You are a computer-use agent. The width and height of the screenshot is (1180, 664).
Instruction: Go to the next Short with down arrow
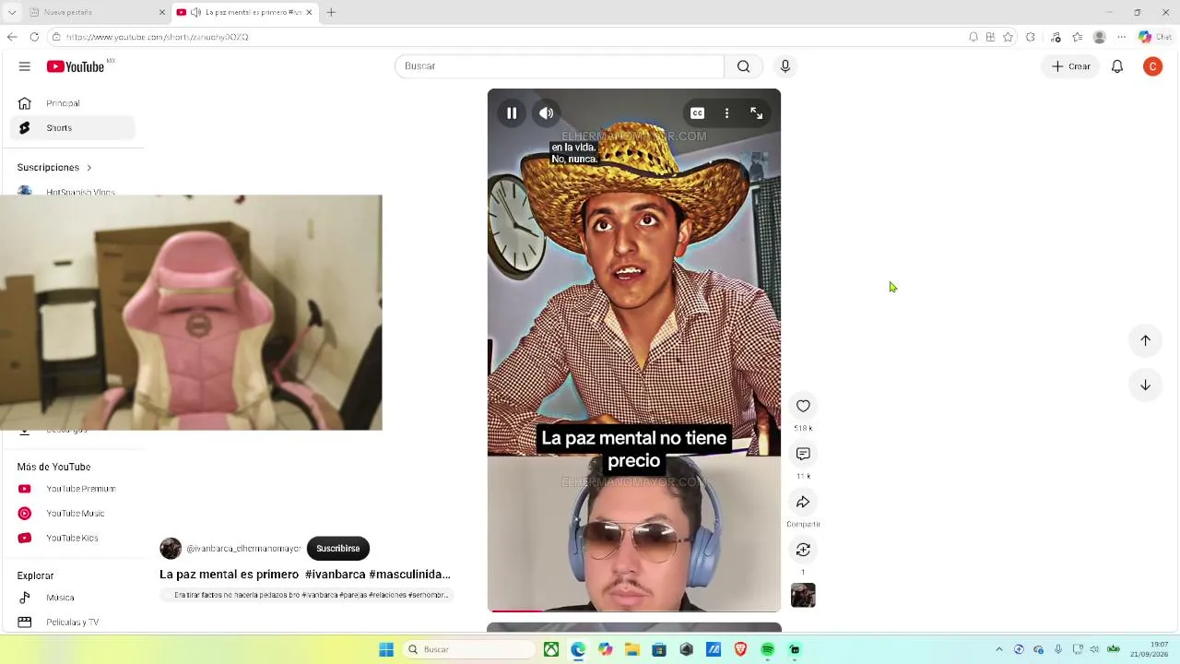1145,385
